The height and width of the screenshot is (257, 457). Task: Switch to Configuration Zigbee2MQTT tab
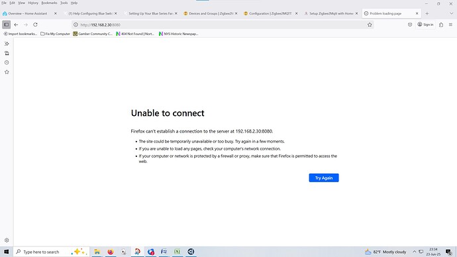[271, 13]
